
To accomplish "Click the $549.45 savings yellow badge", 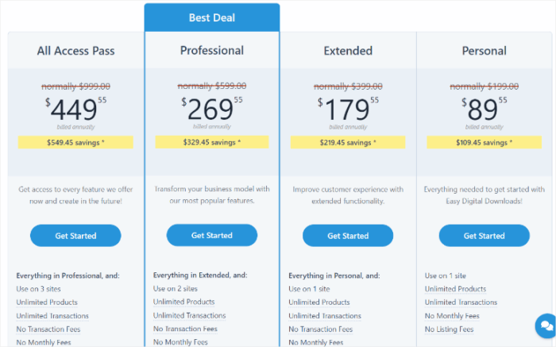I will [75, 142].
